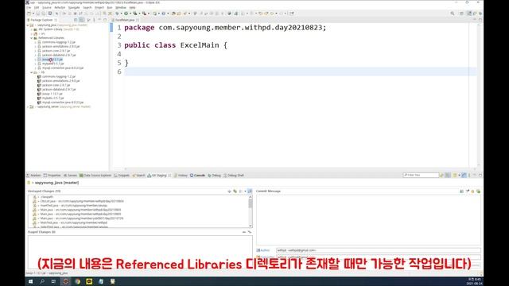Select the ExcelMain.java editor tab

125,20
